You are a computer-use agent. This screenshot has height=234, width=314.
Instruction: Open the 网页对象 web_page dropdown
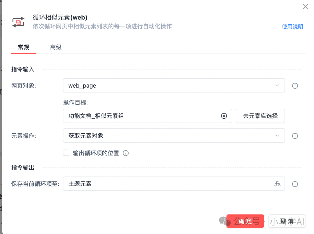click(174, 86)
